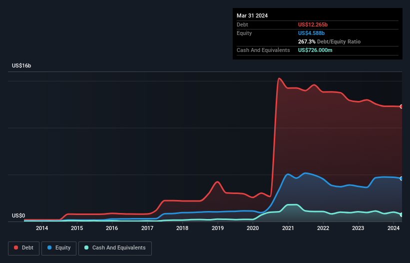Click the red Debt endpoint marker

402,106
